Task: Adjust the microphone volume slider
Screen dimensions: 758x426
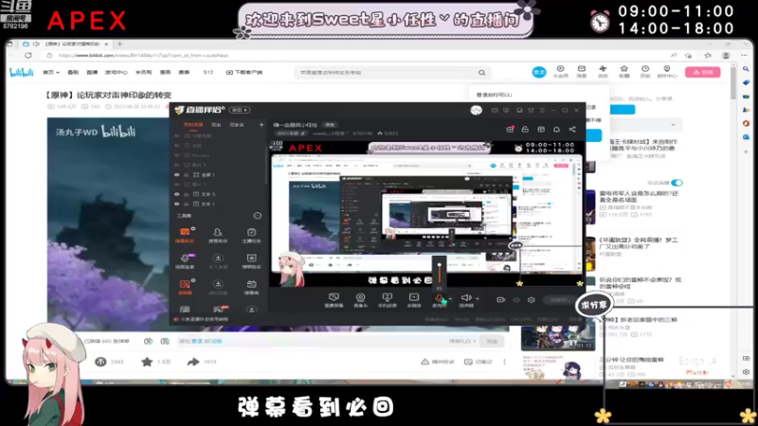Action: (440, 273)
